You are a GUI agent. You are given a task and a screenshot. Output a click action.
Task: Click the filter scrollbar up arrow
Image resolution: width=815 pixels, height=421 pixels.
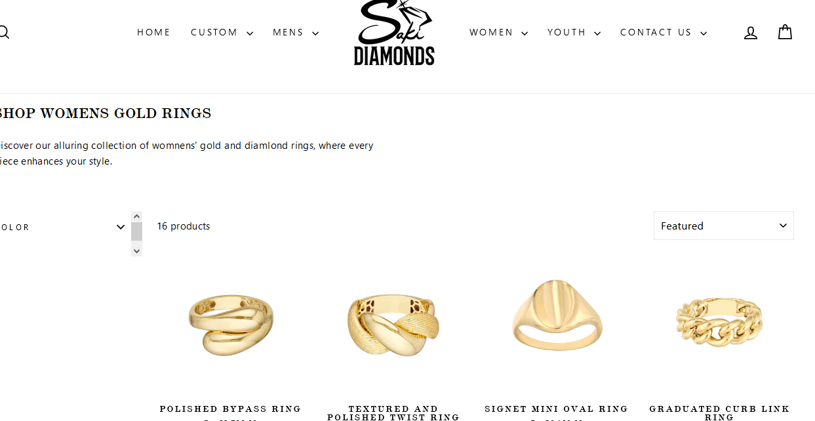[x=136, y=216]
